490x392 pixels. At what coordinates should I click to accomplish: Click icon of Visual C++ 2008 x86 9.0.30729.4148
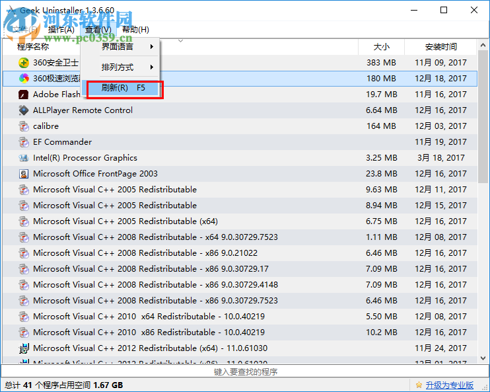click(x=24, y=285)
